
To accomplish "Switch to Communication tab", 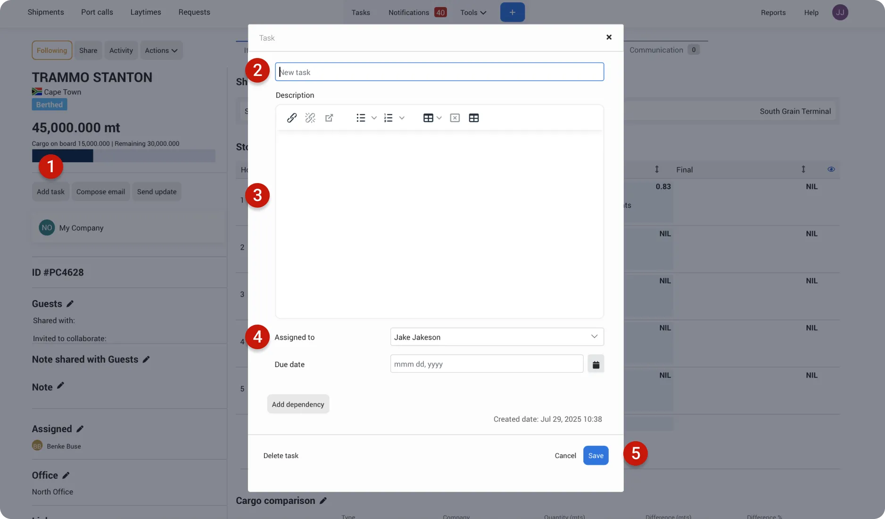I will (664, 50).
